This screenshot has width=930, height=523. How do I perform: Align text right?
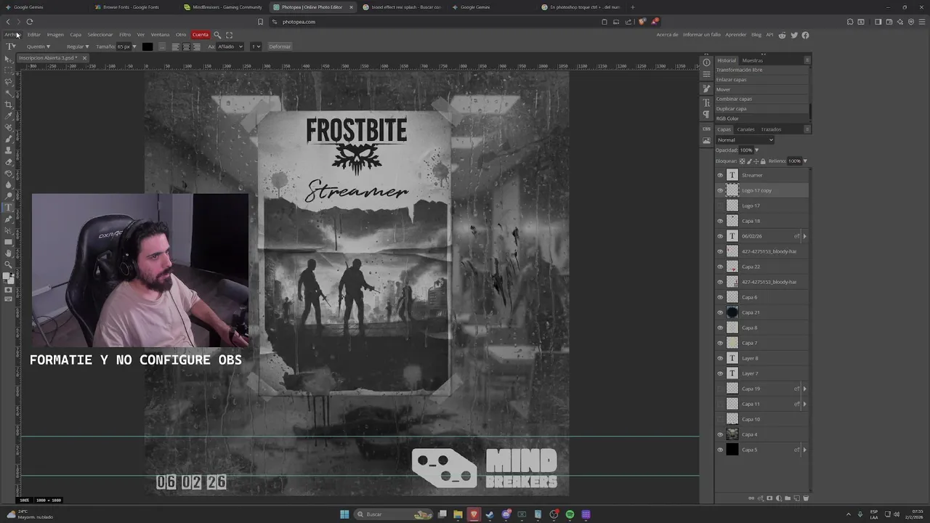[x=196, y=46]
